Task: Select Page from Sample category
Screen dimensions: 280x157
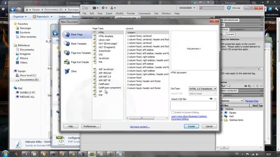Action: click(x=77, y=62)
